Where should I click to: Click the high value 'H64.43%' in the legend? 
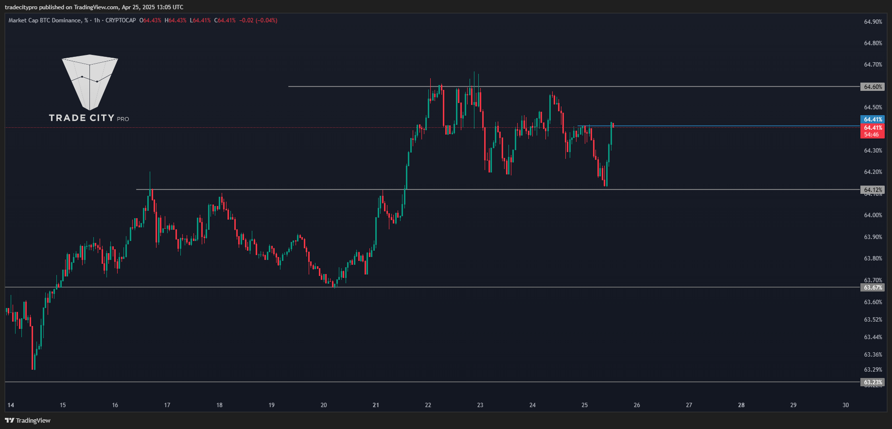click(x=175, y=20)
